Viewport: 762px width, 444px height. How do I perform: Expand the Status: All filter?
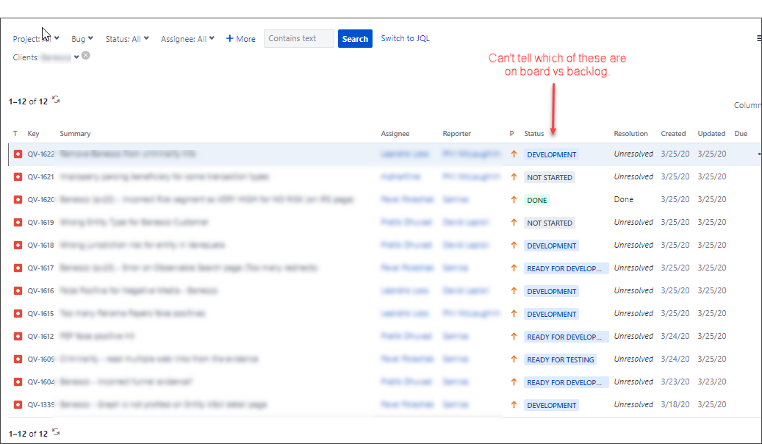coord(127,39)
